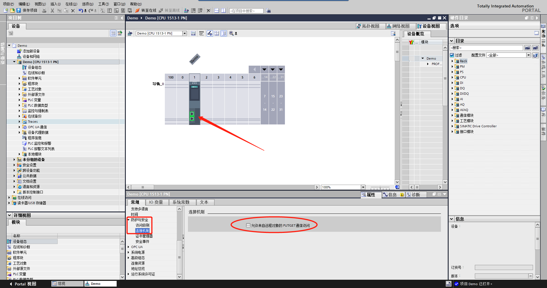Select 证书管理器 in properties tree
547x288 pixels.
pos(144,236)
